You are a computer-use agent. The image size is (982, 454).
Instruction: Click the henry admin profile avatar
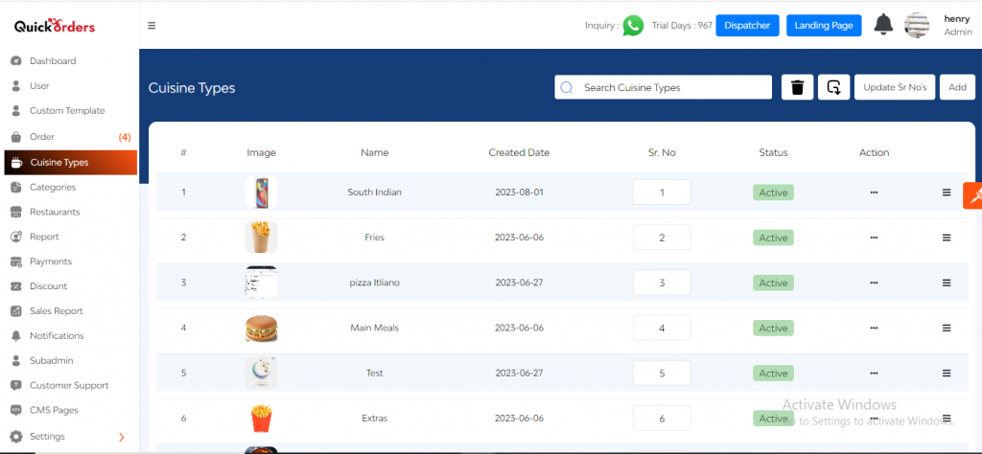[x=917, y=26]
